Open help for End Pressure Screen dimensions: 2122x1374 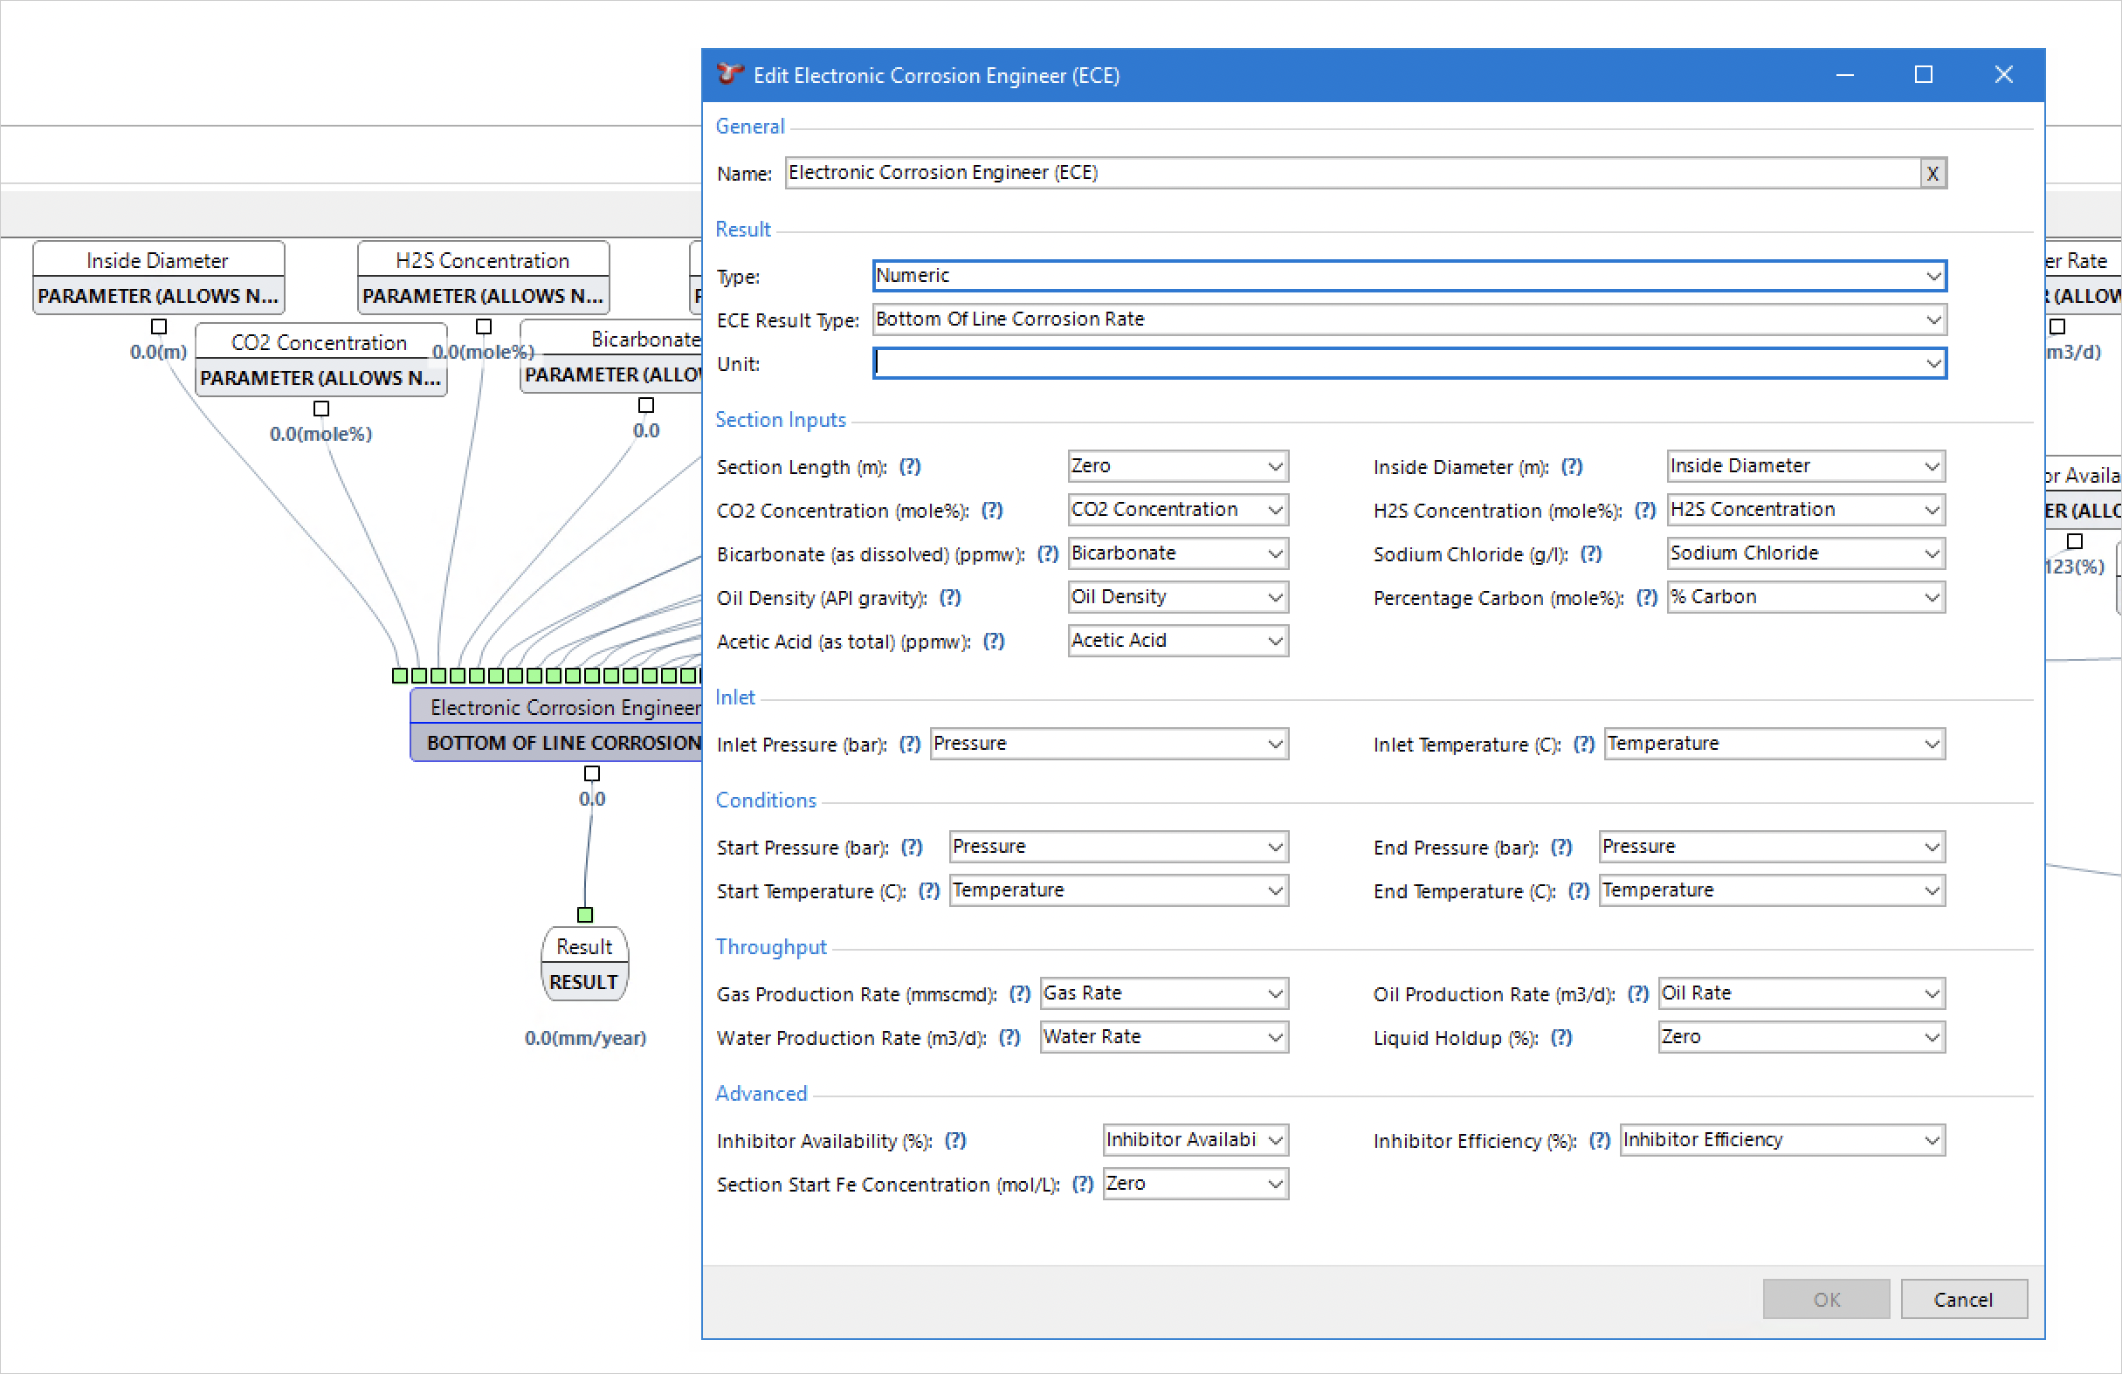pos(1560,847)
